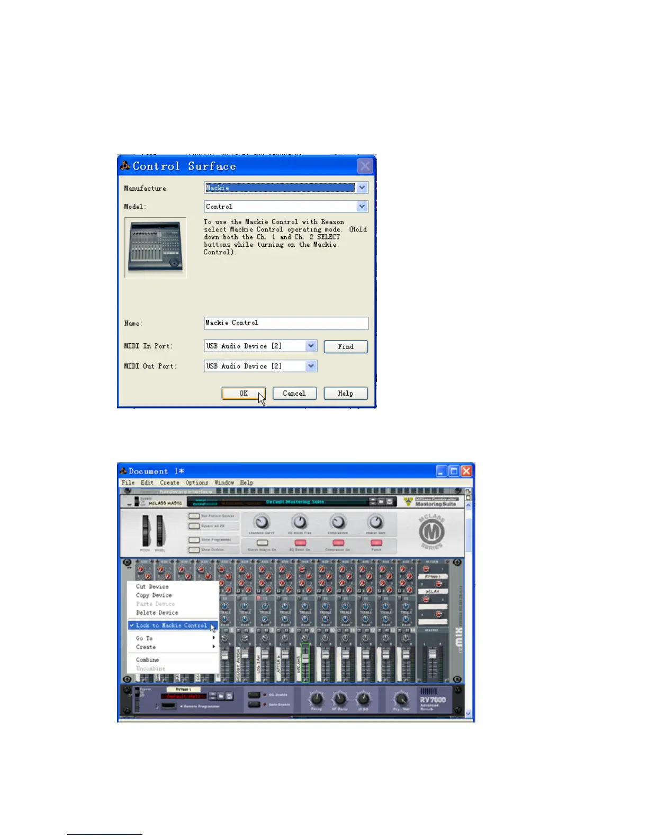This screenshot has height=839, width=648.
Task: Click the RV7000 Dry-Wet knob
Action: pyautogui.click(x=401, y=699)
